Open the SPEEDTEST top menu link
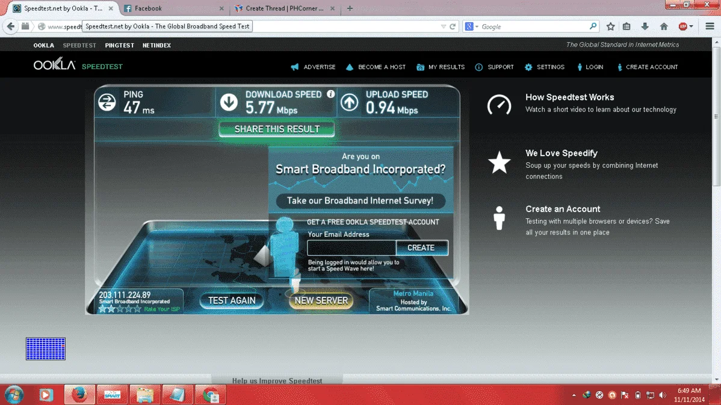Screen dimensions: 721x405 tap(79, 46)
